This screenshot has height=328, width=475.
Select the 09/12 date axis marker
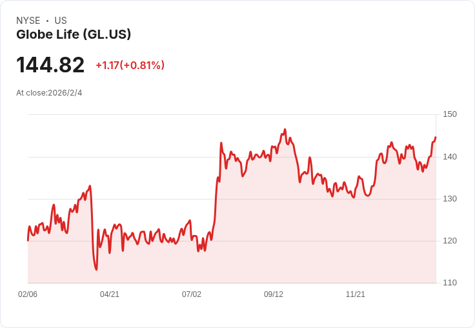click(x=274, y=294)
